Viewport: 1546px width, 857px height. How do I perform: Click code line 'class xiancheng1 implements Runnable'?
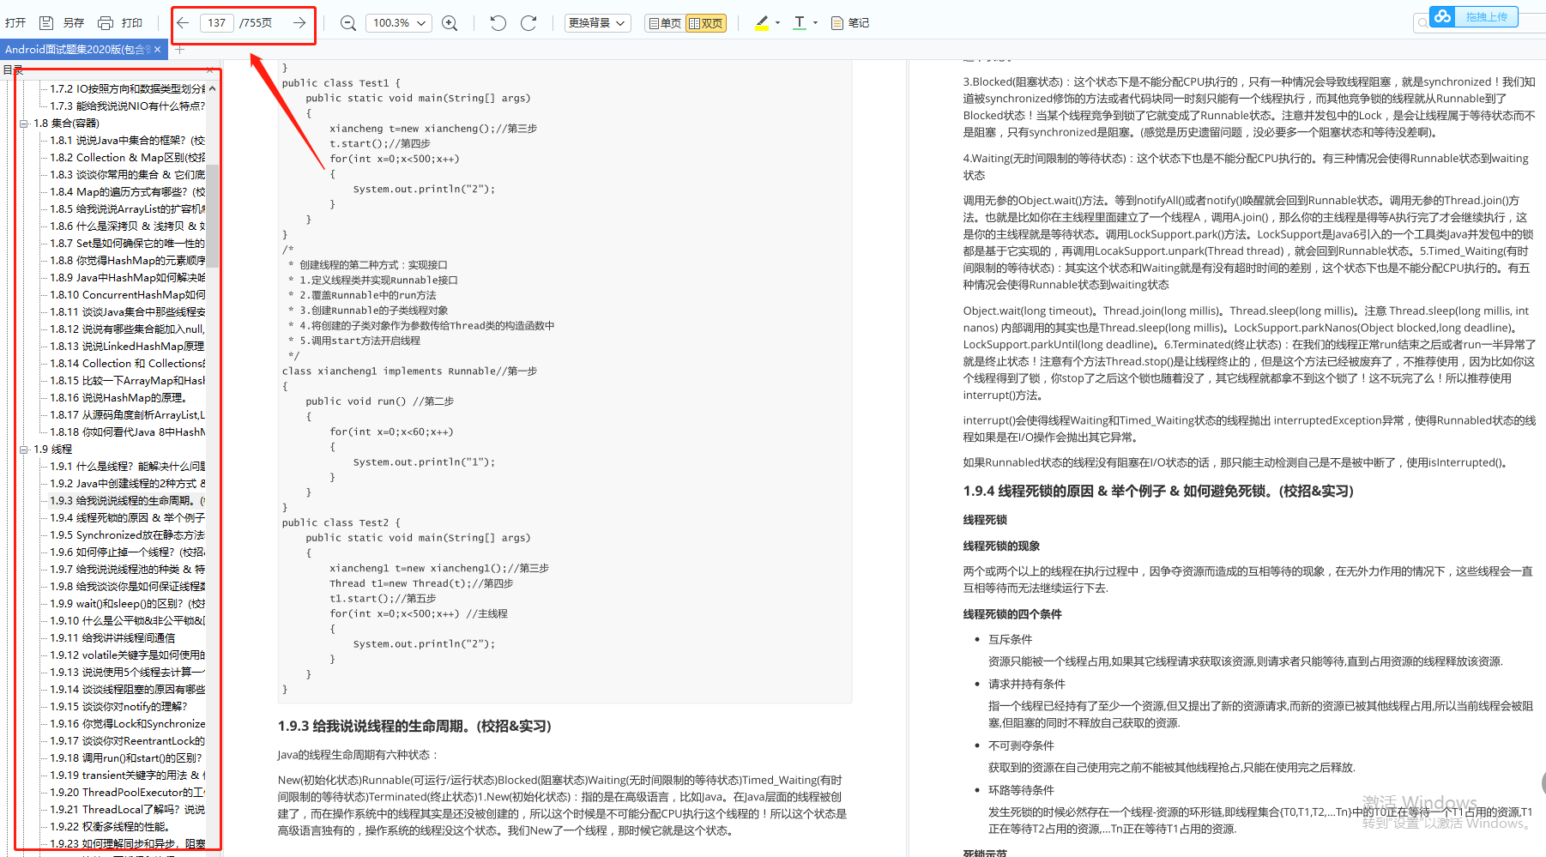[409, 371]
